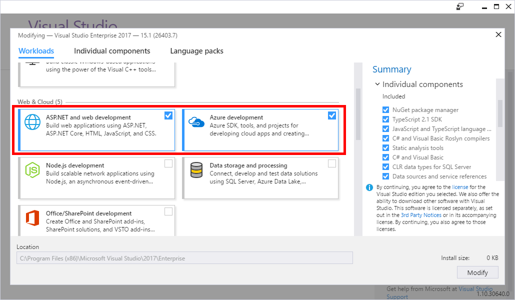Click the Office/SharePoint development icon
This screenshot has width=515, height=300.
pos(32,218)
